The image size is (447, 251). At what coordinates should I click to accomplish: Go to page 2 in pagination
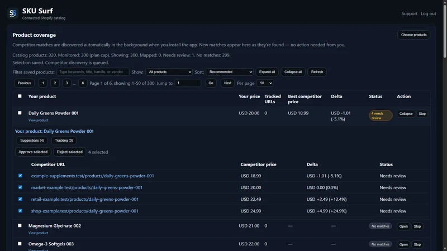(55, 83)
